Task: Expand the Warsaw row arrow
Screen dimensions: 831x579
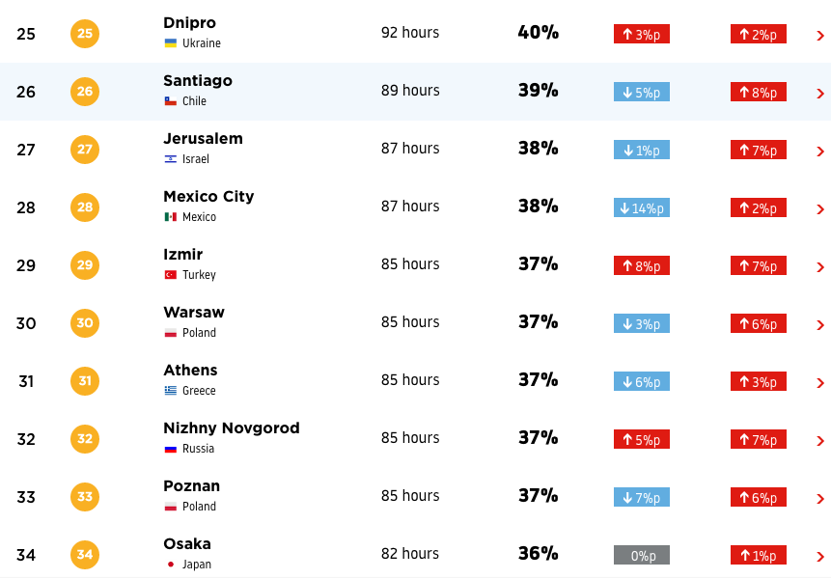Action: 819,325
